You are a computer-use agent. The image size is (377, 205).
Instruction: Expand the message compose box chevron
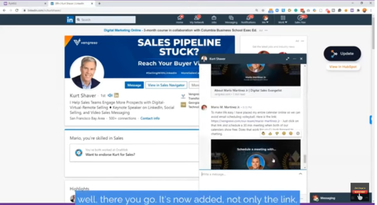click(x=300, y=174)
